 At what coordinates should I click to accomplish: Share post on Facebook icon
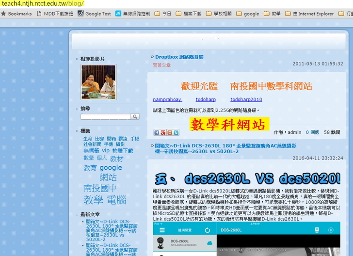pos(157,132)
